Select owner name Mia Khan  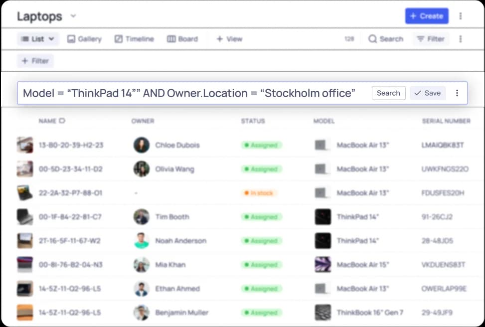[170, 265]
